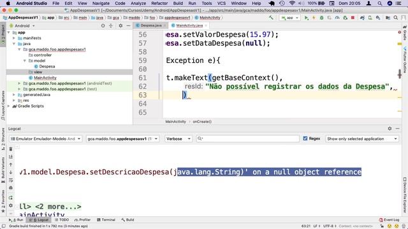Viewport: 408px width, 229px height.
Task: Open the Run tool window tab
Action: [16, 219]
